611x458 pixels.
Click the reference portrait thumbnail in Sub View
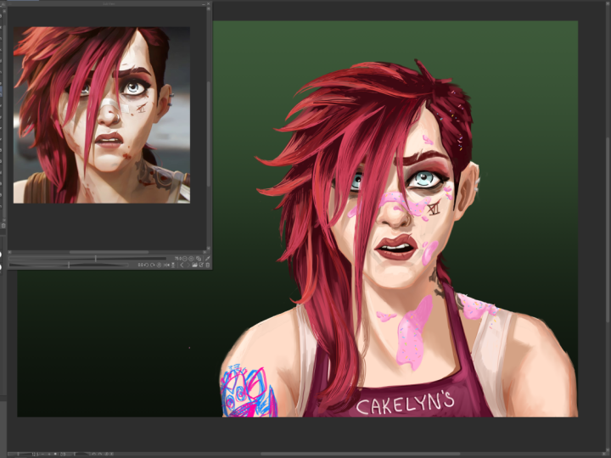(x=102, y=114)
